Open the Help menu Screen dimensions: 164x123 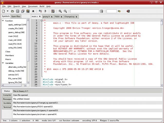click(48, 6)
